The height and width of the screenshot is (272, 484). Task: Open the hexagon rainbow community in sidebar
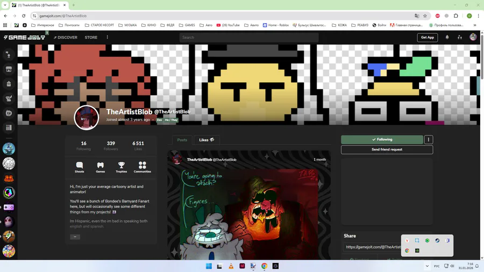[x=9, y=193]
